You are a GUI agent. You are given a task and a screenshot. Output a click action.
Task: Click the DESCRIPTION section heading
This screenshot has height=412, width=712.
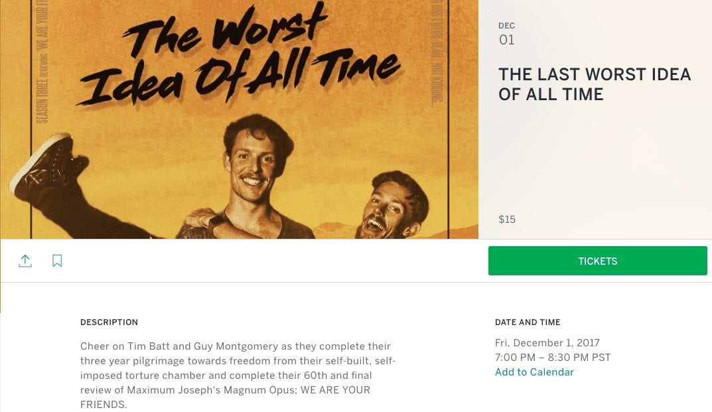[109, 322]
